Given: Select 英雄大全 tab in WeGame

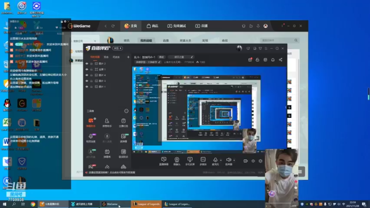Looking at the screenshot, I should pos(185,41).
